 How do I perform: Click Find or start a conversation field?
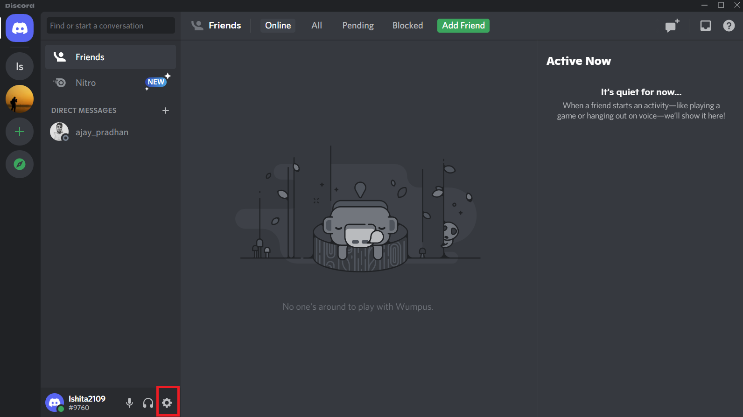coord(111,26)
